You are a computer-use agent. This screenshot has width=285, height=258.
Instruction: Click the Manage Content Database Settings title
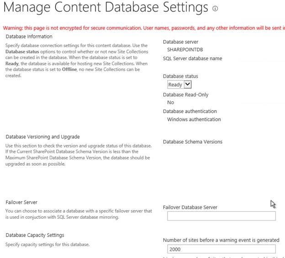[x=106, y=8]
